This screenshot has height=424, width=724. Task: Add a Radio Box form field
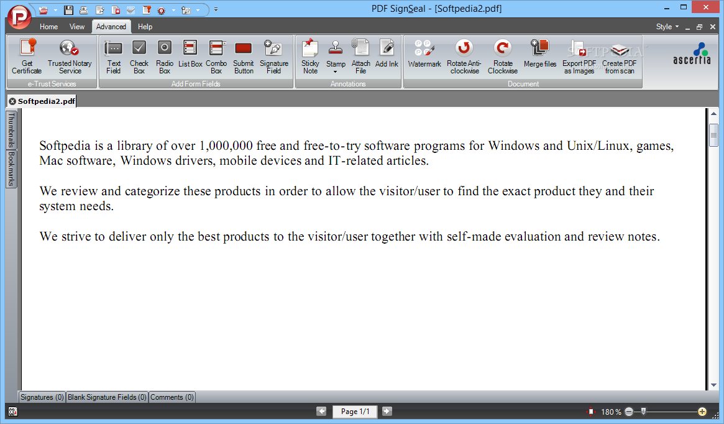coord(165,57)
